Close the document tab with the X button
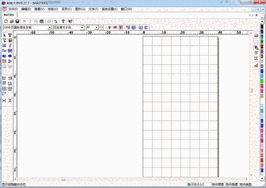 257,15
